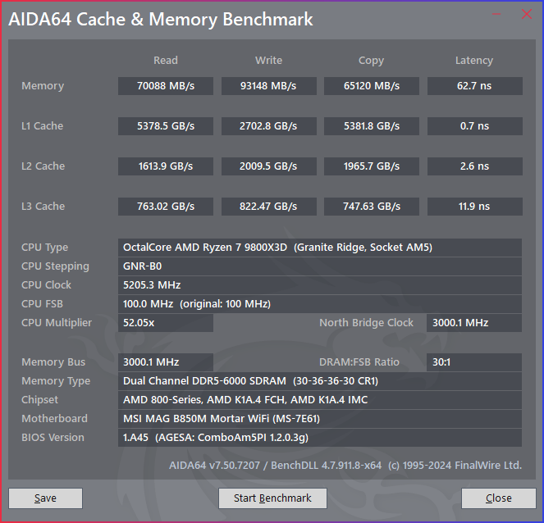The height and width of the screenshot is (523, 544).
Task: Click the Memory Latency value box
Action: (x=474, y=86)
